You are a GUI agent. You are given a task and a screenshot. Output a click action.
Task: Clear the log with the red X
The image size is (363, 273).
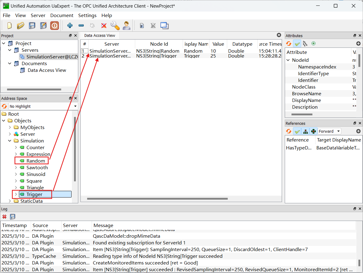coord(4,217)
